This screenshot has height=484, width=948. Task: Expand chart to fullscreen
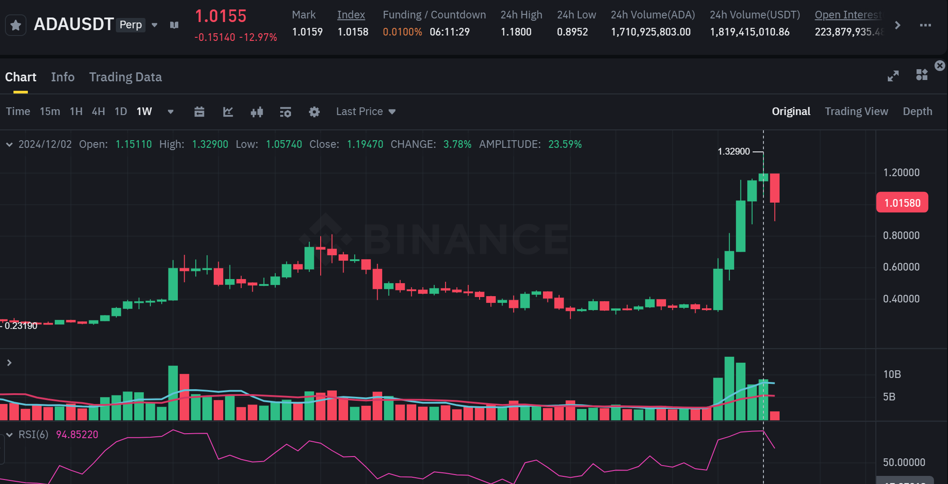pyautogui.click(x=893, y=76)
